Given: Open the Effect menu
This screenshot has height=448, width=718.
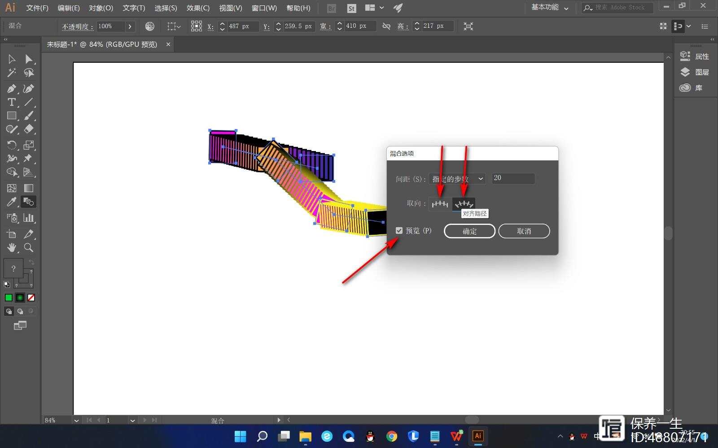Looking at the screenshot, I should (198, 8).
